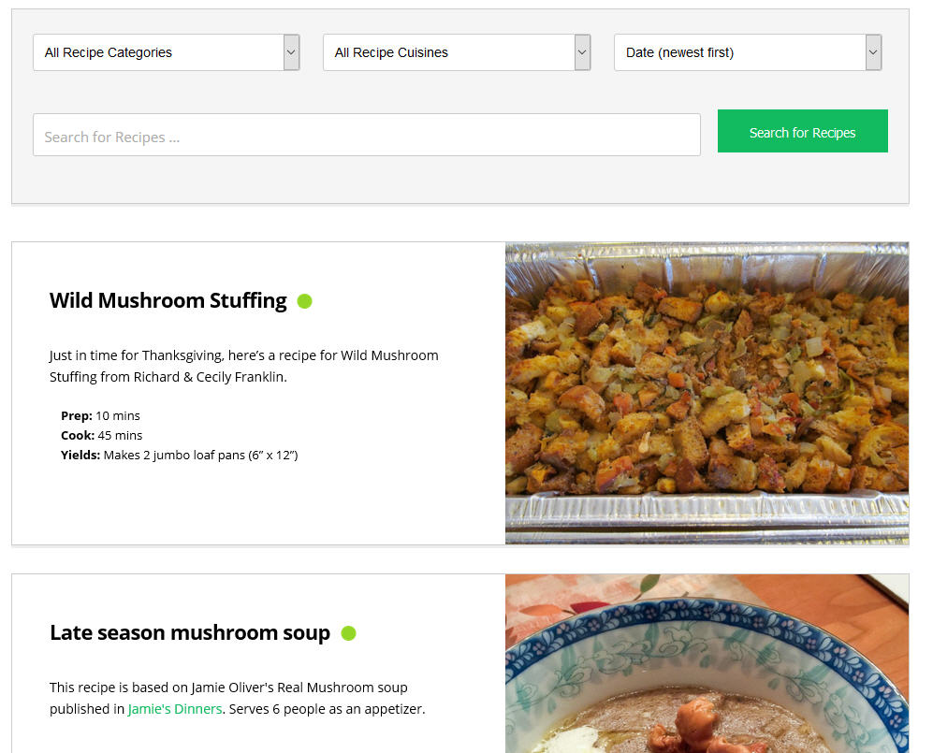This screenshot has width=933, height=753.
Task: Open the Late season mushroom soup title
Action: pyautogui.click(x=190, y=633)
